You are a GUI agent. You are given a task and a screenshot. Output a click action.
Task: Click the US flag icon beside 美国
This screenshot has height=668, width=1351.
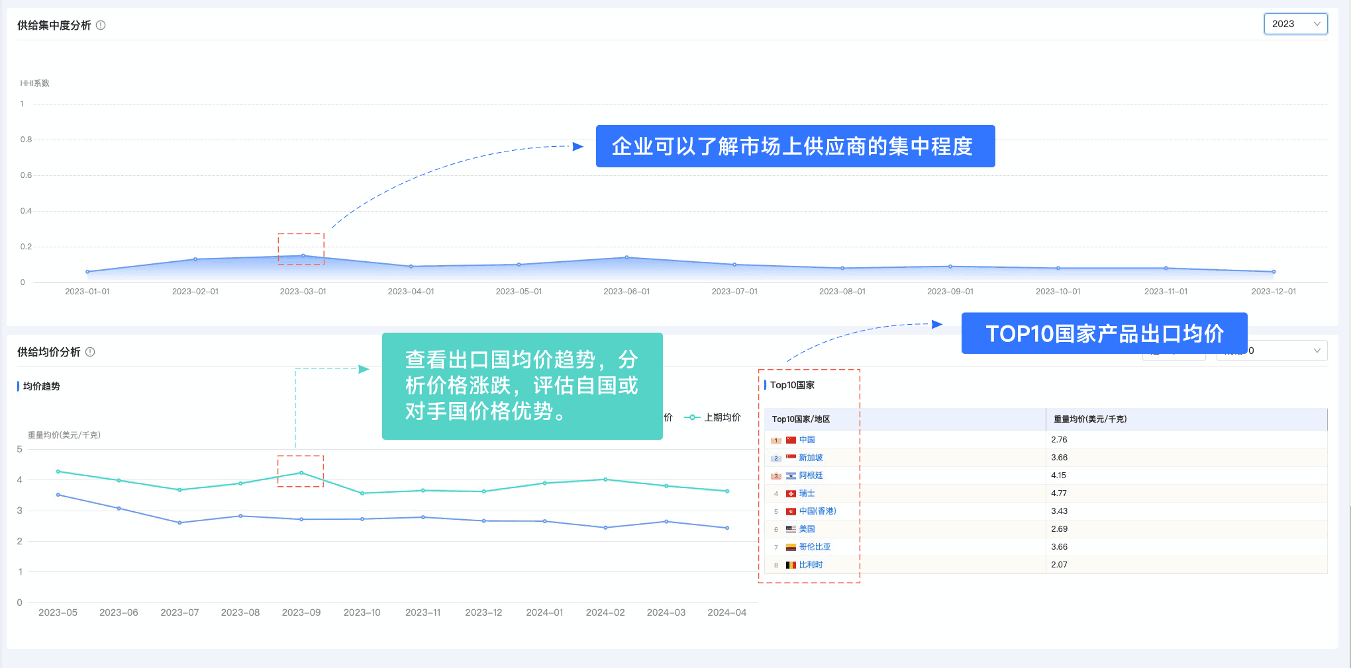click(791, 528)
